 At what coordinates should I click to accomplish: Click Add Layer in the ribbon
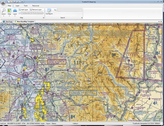[x=23, y=10]
